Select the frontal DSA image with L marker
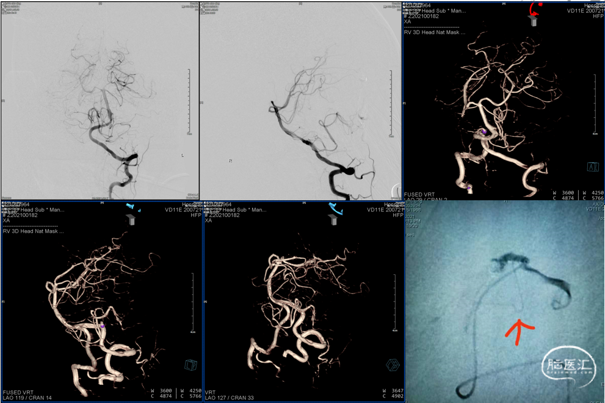The height and width of the screenshot is (403, 605). click(100, 101)
